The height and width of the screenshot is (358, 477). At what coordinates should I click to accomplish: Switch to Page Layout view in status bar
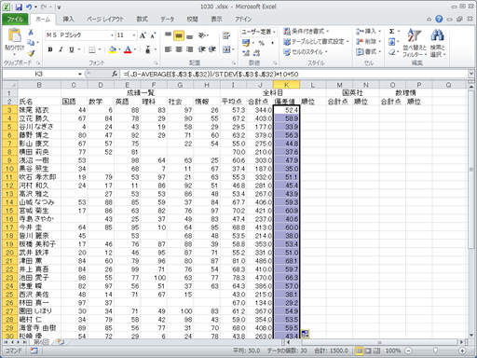(x=368, y=351)
